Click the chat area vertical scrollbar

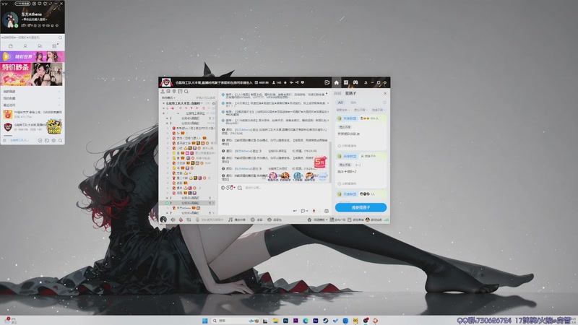tap(330, 161)
